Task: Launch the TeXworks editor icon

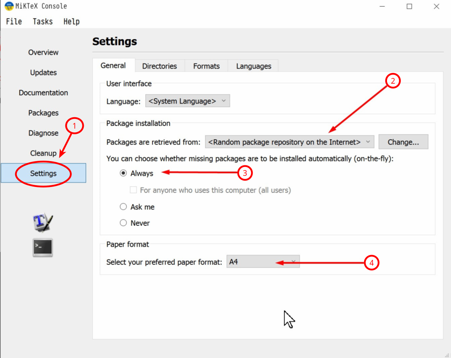Action: 42,222
